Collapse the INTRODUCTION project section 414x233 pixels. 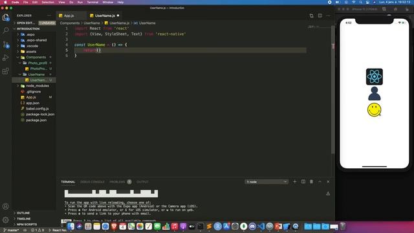tap(34, 28)
